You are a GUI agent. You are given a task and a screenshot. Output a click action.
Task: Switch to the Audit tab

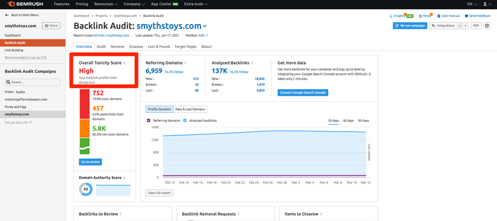[x=102, y=46]
